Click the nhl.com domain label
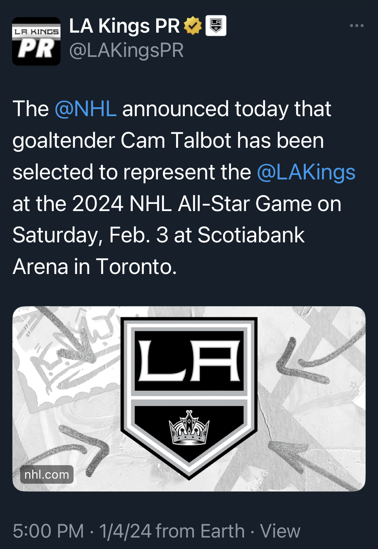This screenshot has width=378, height=549. (x=47, y=474)
